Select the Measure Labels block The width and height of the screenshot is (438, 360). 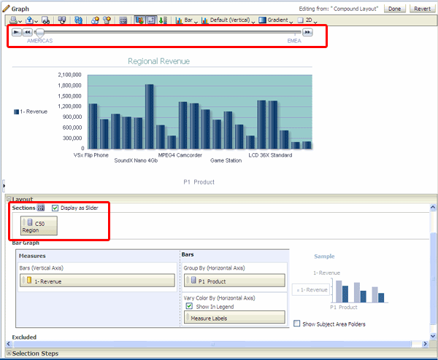pos(234,317)
